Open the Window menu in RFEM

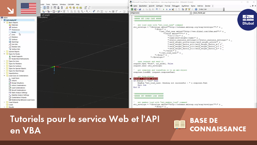pyautogui.click(x=63, y=4)
